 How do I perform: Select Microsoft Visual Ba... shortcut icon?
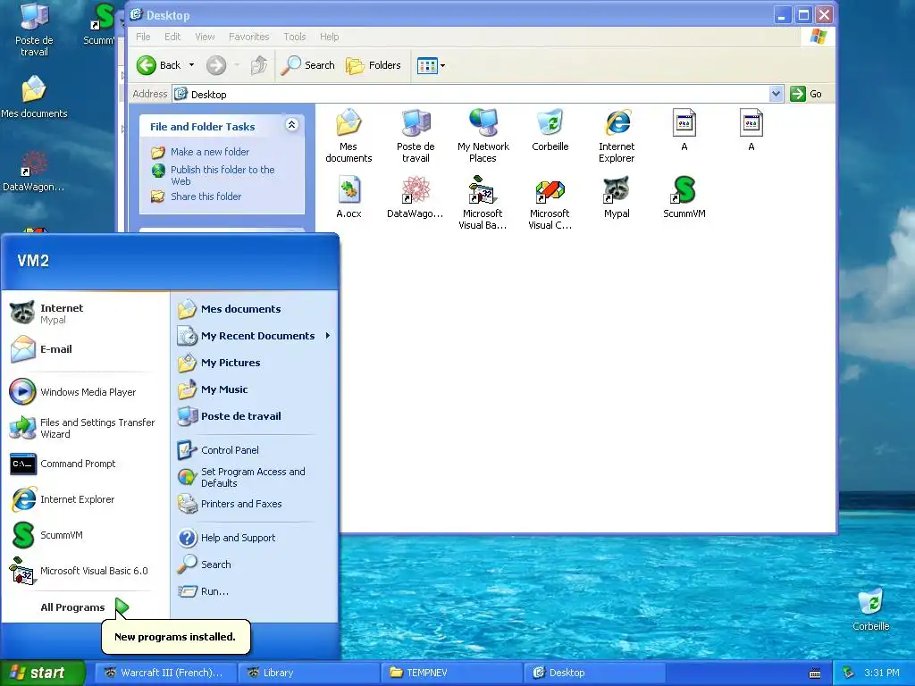[483, 203]
